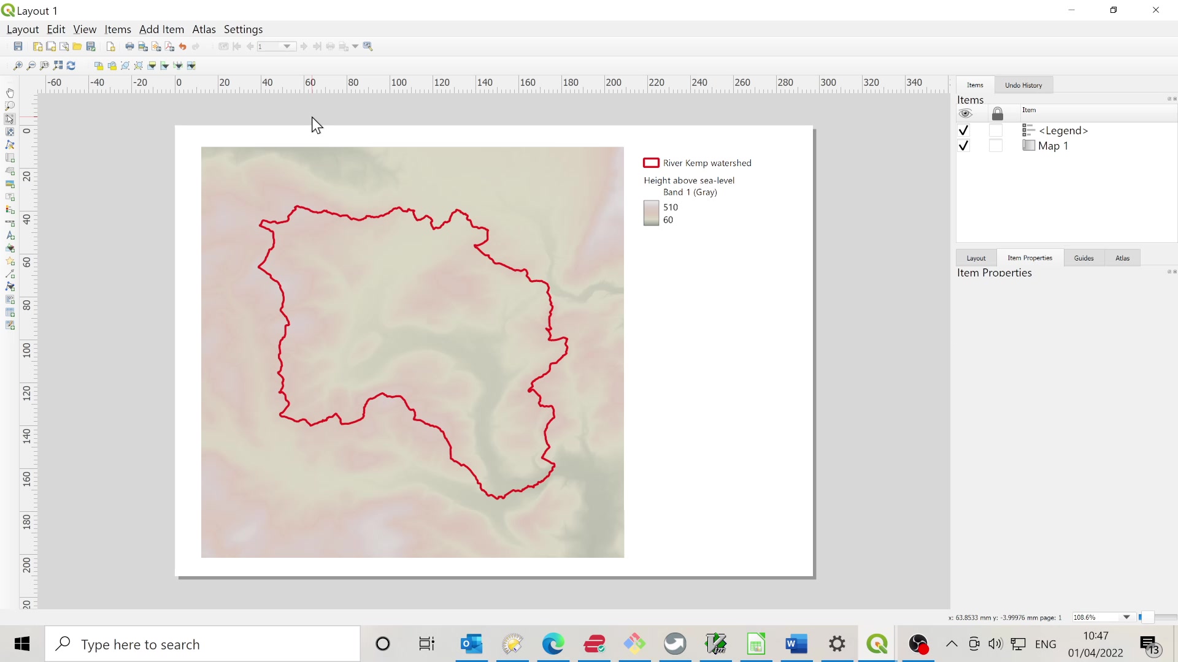Switch to the Undo History tab
This screenshot has height=662, width=1178.
pos(1023,85)
